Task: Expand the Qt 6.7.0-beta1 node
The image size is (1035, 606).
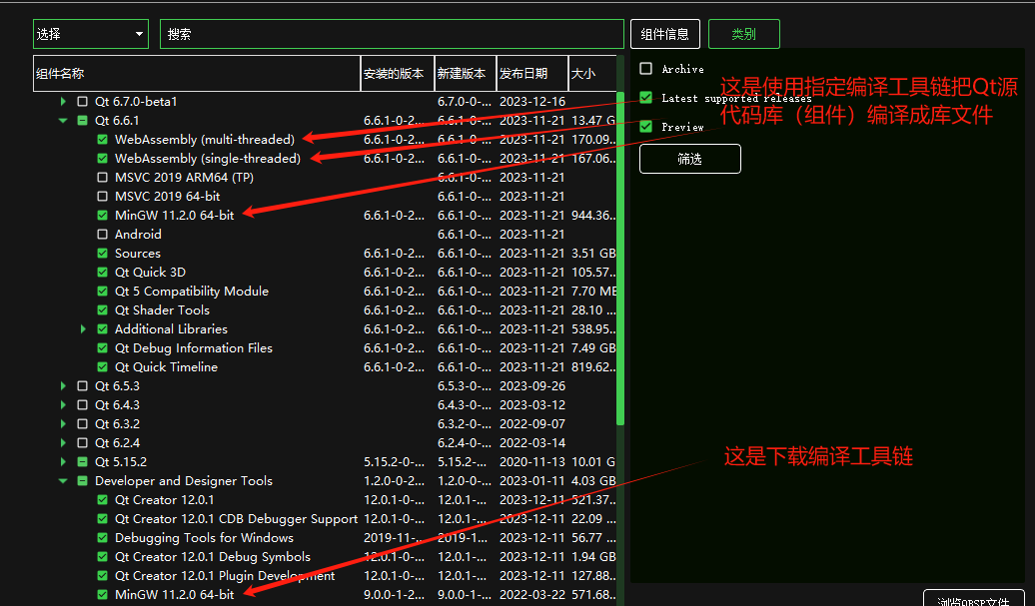Action: tap(63, 102)
